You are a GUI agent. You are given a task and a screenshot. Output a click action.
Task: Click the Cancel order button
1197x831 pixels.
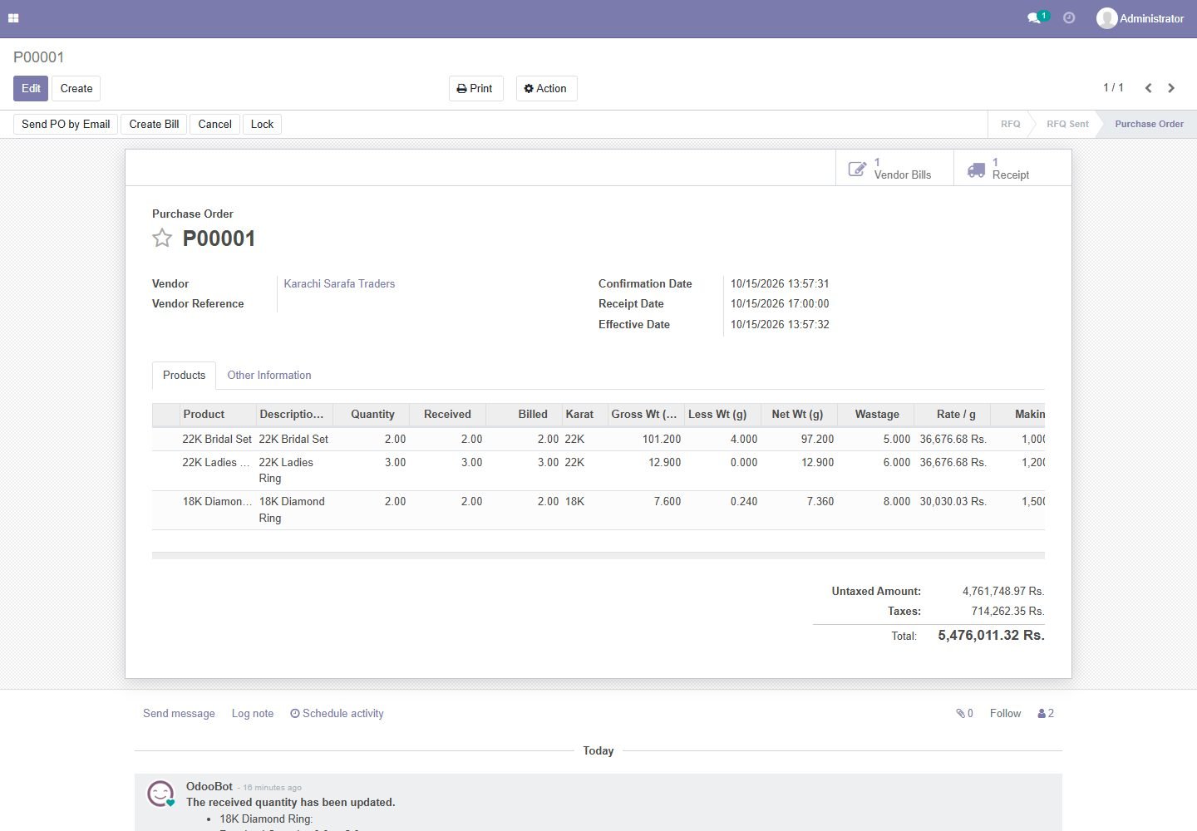(x=214, y=124)
